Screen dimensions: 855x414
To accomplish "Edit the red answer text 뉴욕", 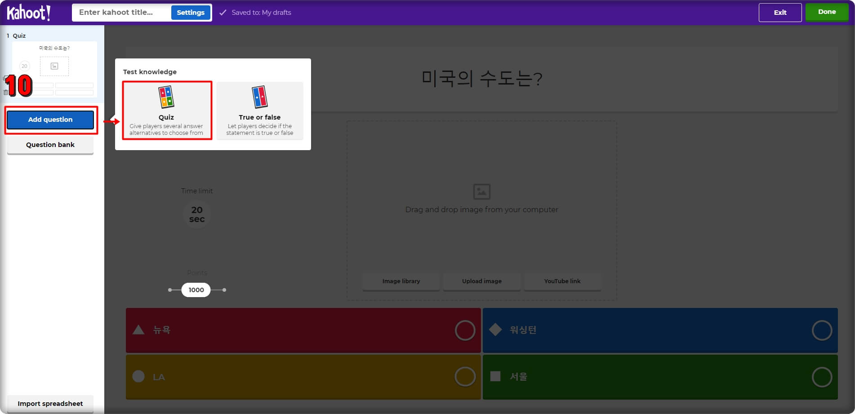I will point(162,330).
